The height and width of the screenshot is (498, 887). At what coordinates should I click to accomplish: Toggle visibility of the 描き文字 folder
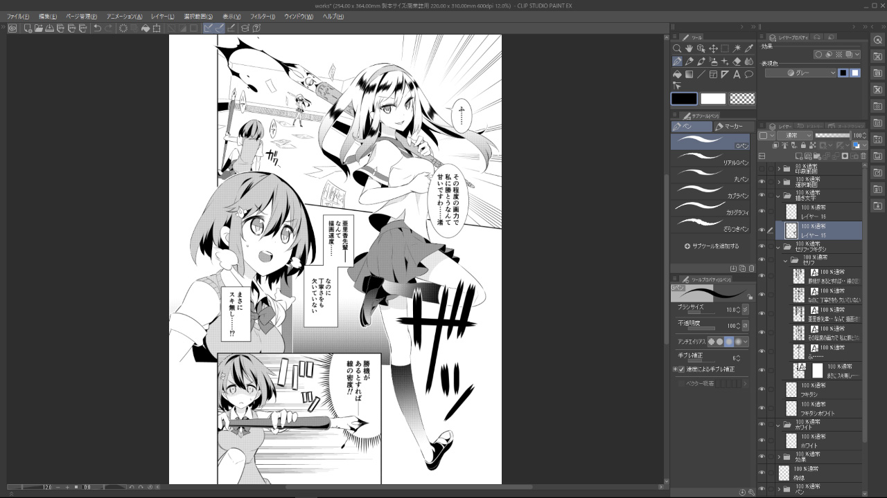tap(762, 196)
